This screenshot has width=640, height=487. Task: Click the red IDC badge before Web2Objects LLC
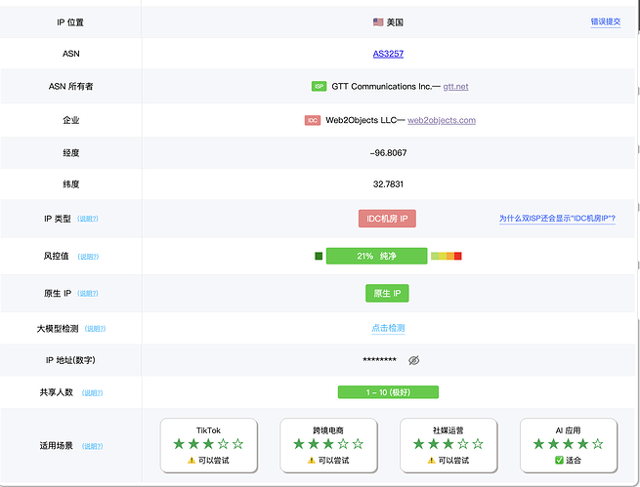[x=313, y=120]
